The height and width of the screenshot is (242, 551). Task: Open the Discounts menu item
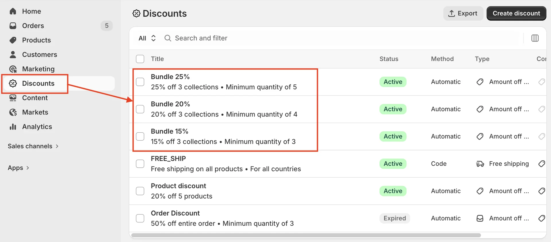tap(38, 84)
